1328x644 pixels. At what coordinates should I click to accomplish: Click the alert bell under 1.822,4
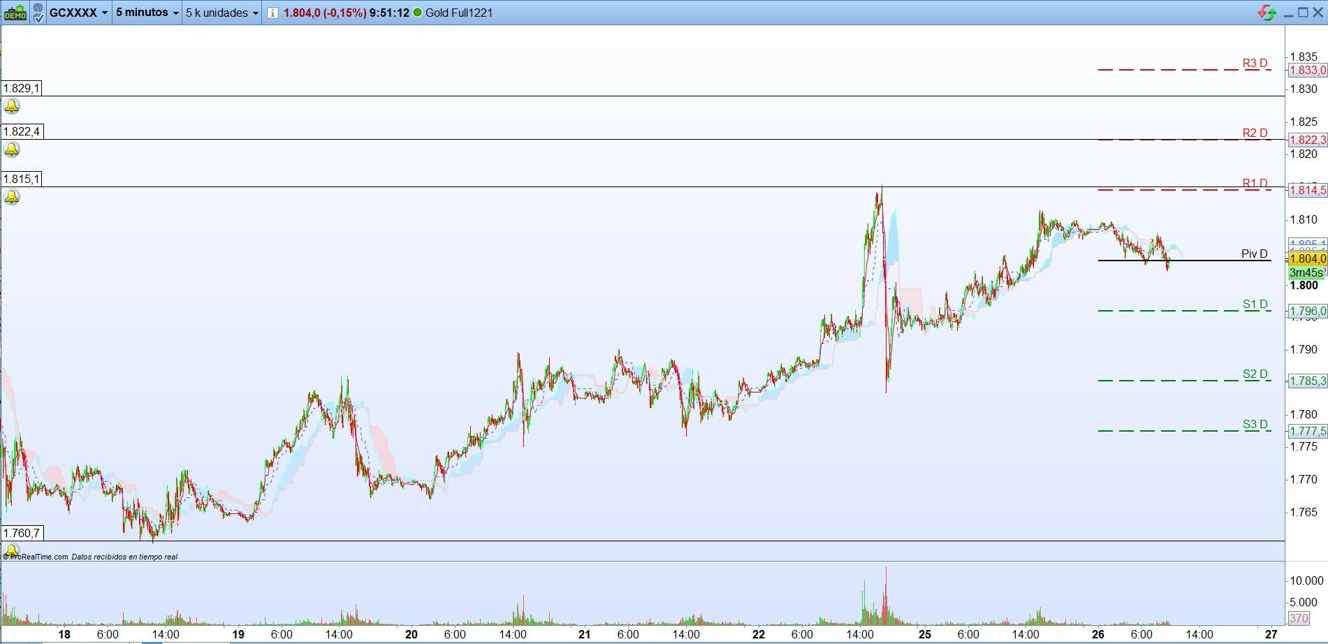[12, 150]
